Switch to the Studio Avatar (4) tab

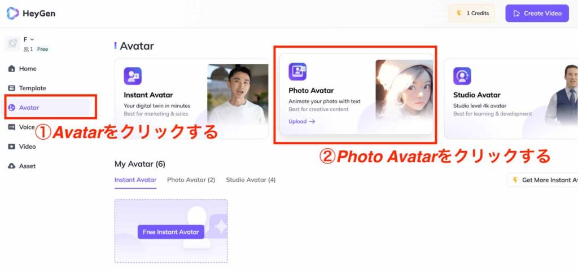pos(251,180)
